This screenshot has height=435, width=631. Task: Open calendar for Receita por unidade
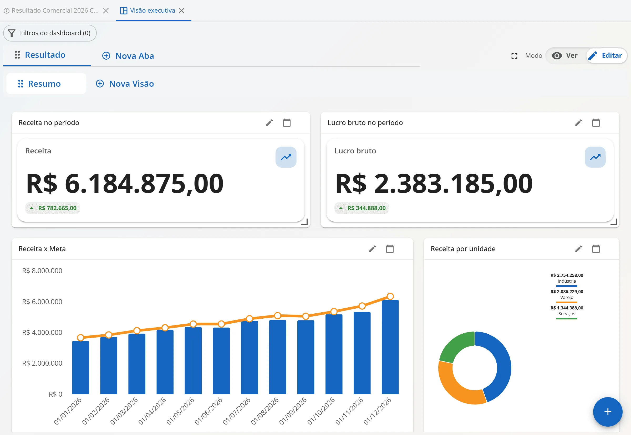[596, 249]
